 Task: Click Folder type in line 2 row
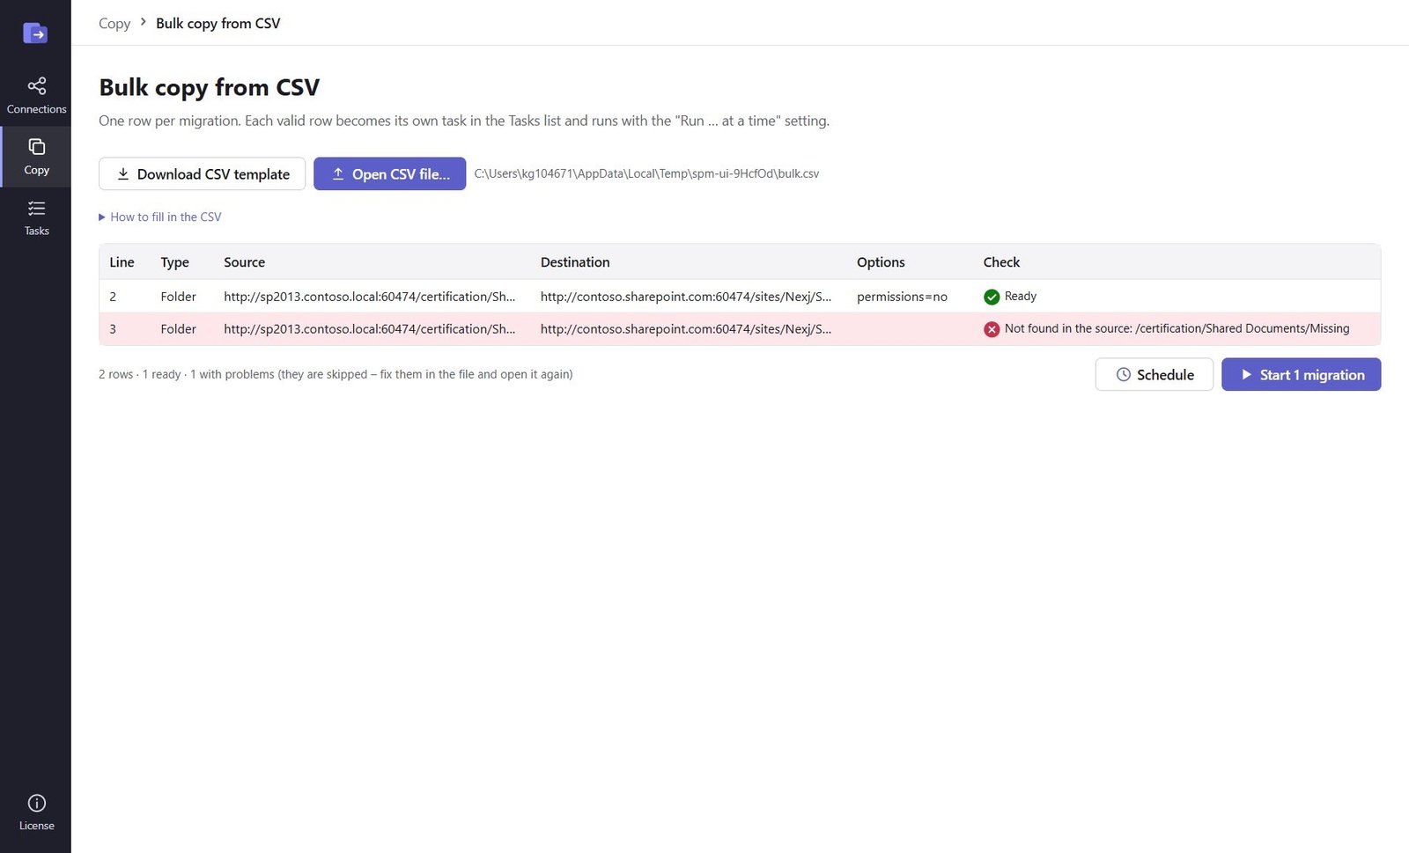point(178,297)
